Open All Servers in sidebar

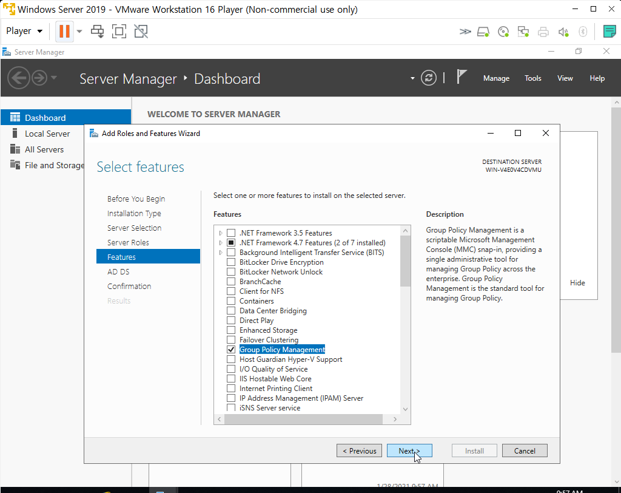44,149
